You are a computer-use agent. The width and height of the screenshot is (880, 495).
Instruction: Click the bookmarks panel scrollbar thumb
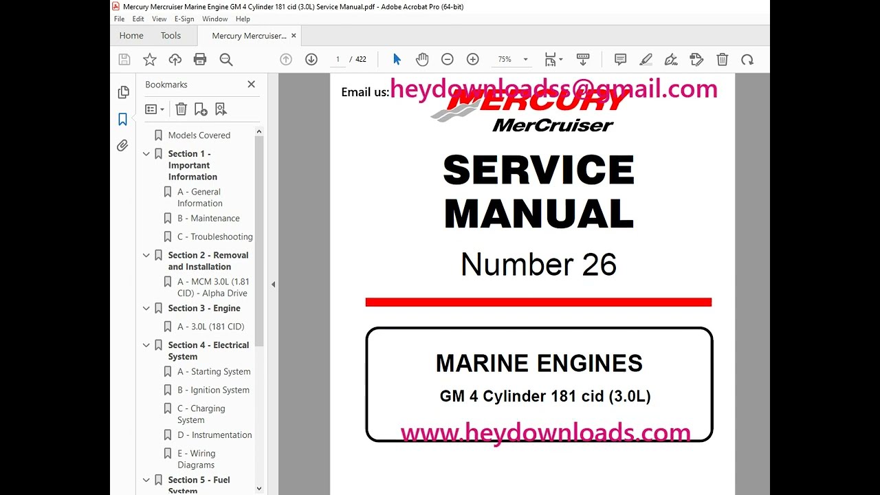[x=258, y=241]
